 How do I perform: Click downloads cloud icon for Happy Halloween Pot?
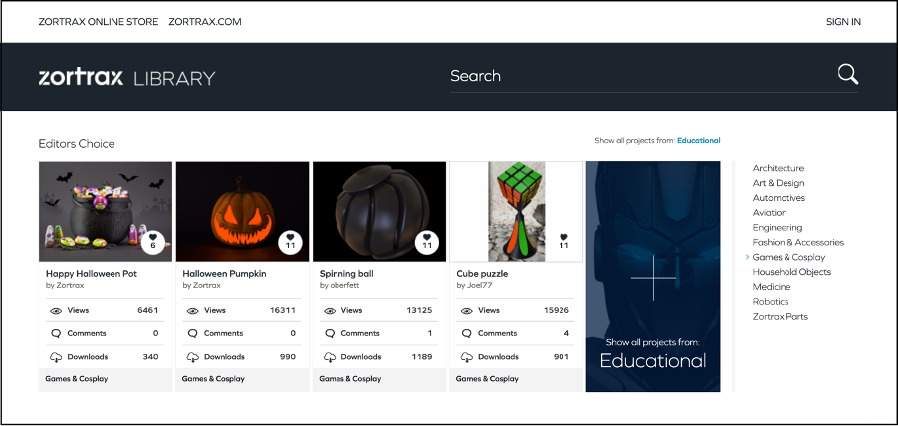coord(56,357)
